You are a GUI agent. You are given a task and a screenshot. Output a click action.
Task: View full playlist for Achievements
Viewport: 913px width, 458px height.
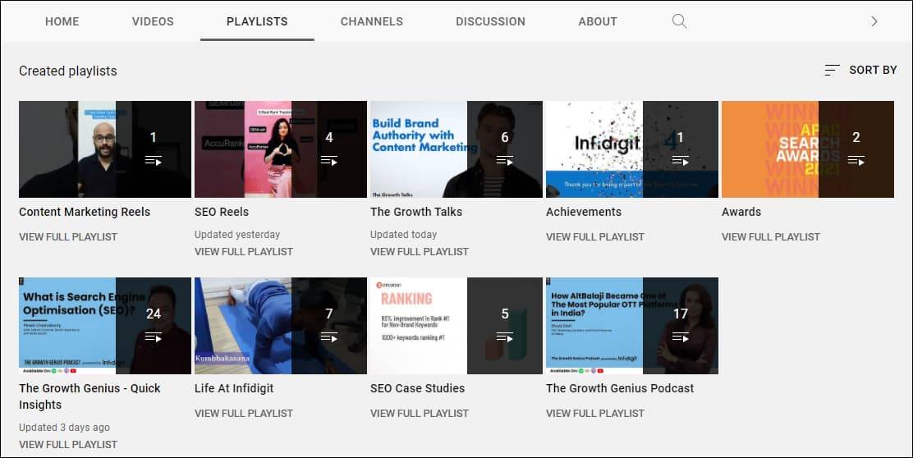[x=595, y=237]
